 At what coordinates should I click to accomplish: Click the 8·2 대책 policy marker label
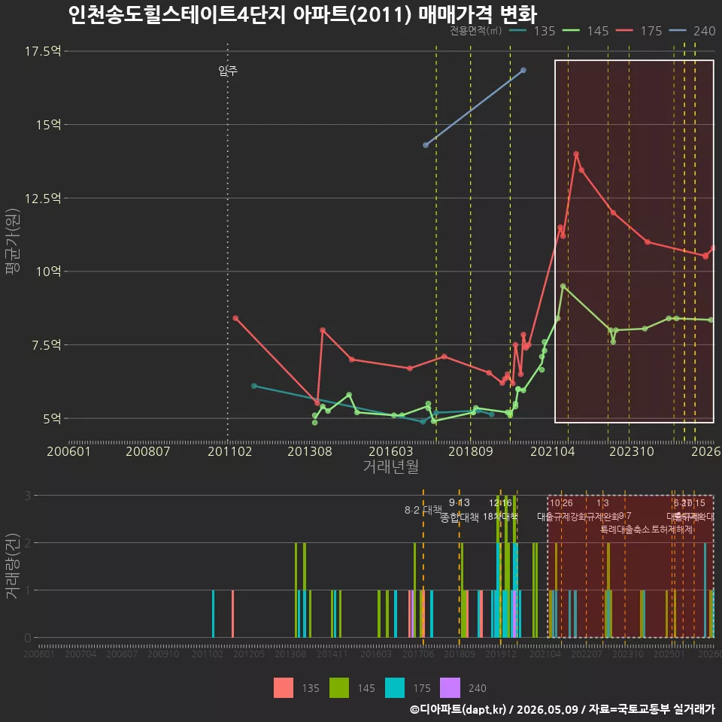[x=423, y=510]
